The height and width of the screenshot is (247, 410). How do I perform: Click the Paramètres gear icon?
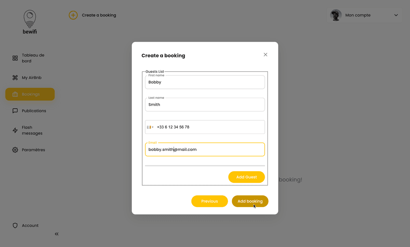[15, 150]
